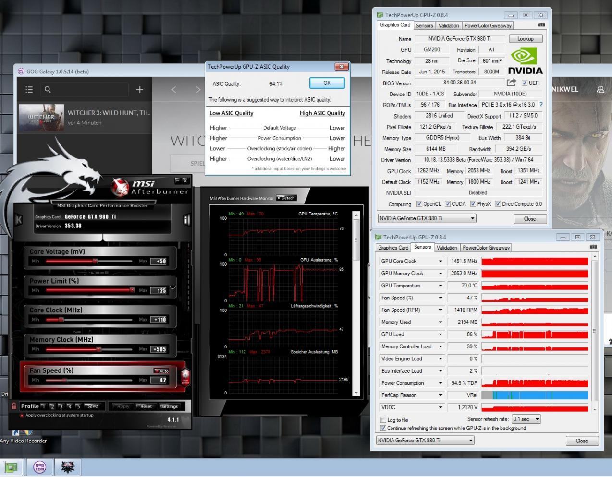Viewport: 612px width, 477px height.
Task: Go back with GOG Galaxy left arrow
Action: coord(174,89)
